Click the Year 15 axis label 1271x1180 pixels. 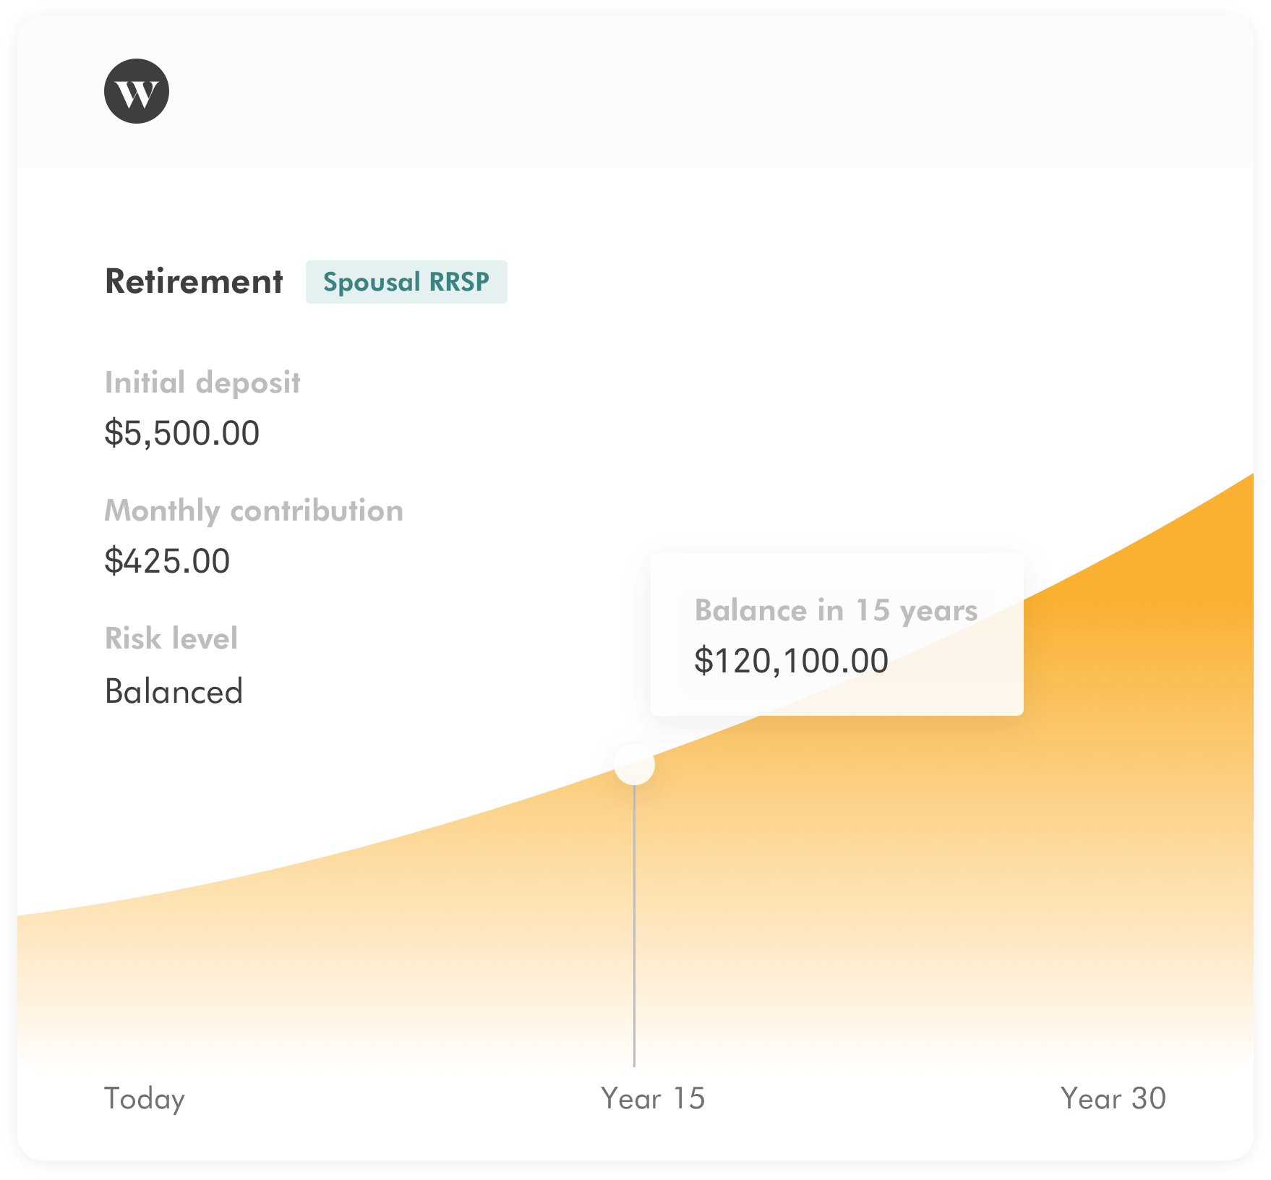click(653, 1098)
